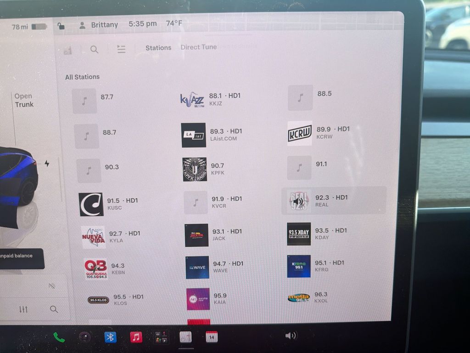The image size is (470, 353).
Task: Select KAIA 95.9 station logo
Action: (198, 299)
